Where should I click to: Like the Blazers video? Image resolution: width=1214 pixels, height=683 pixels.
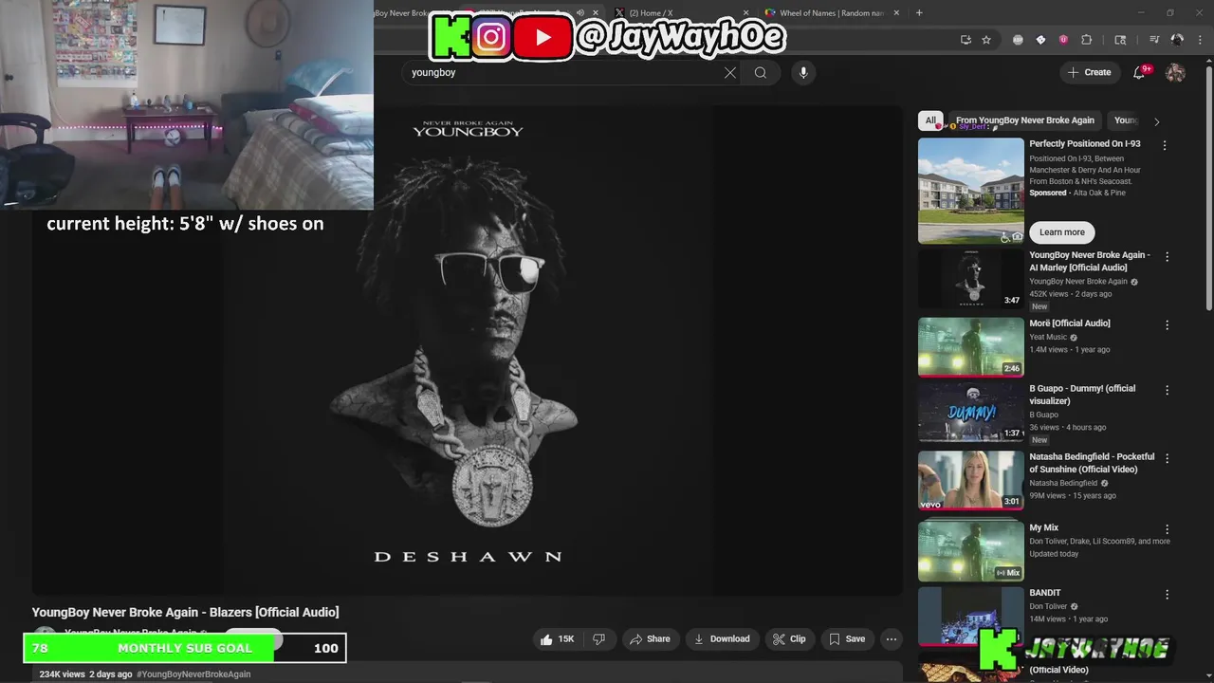tap(557, 639)
